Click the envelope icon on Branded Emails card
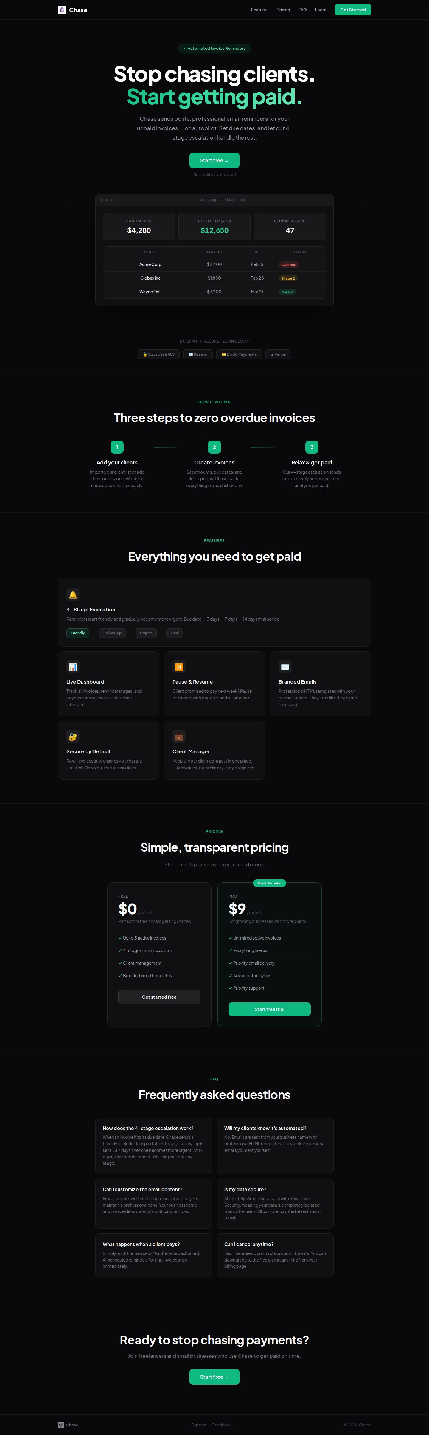The image size is (429, 1435). click(x=285, y=667)
